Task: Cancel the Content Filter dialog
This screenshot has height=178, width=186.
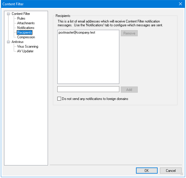Action: [171, 171]
